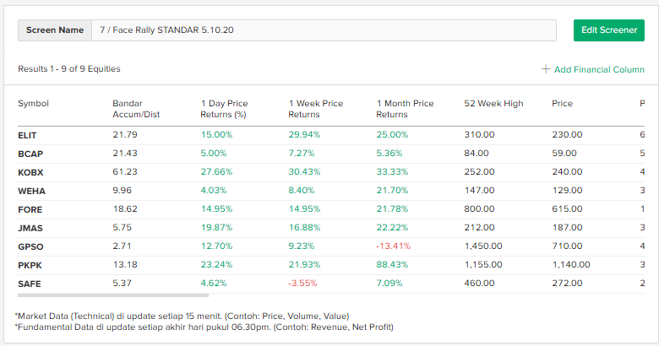Sort by 1 Day Price Returns header
Image resolution: width=659 pixels, height=346 pixels.
click(x=224, y=109)
